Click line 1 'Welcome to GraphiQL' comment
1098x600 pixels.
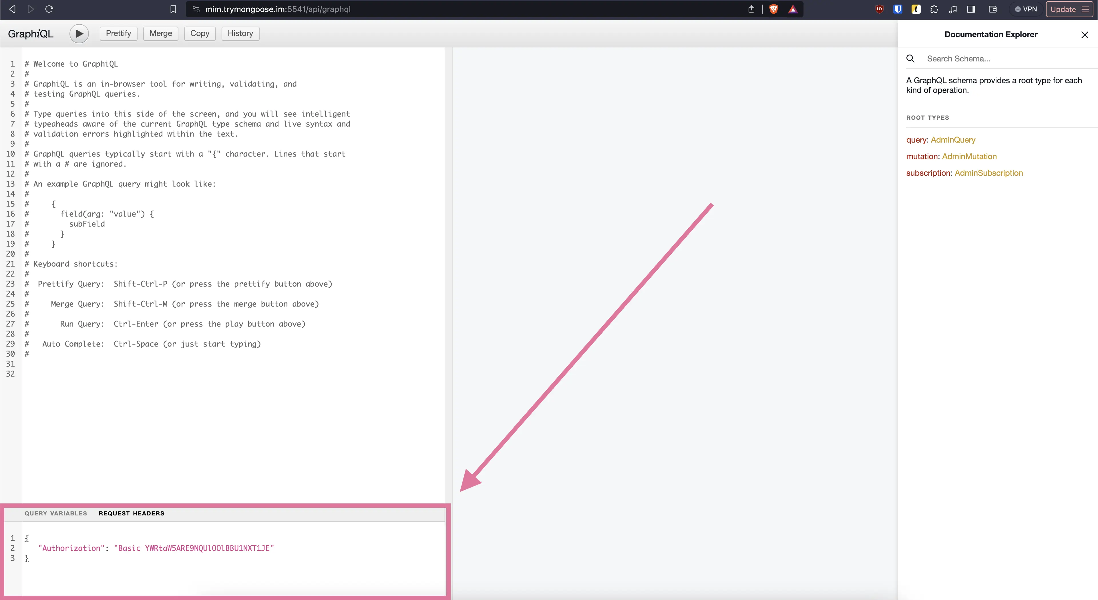point(71,64)
